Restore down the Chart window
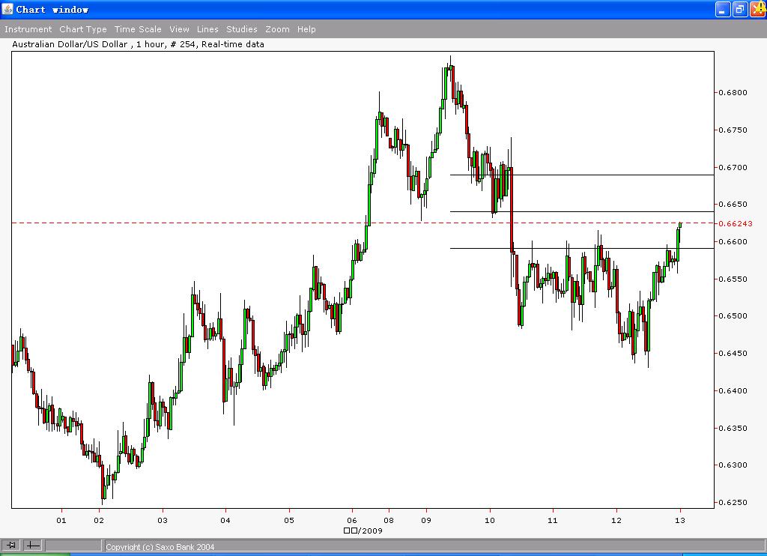The width and height of the screenshot is (767, 556). [x=740, y=9]
